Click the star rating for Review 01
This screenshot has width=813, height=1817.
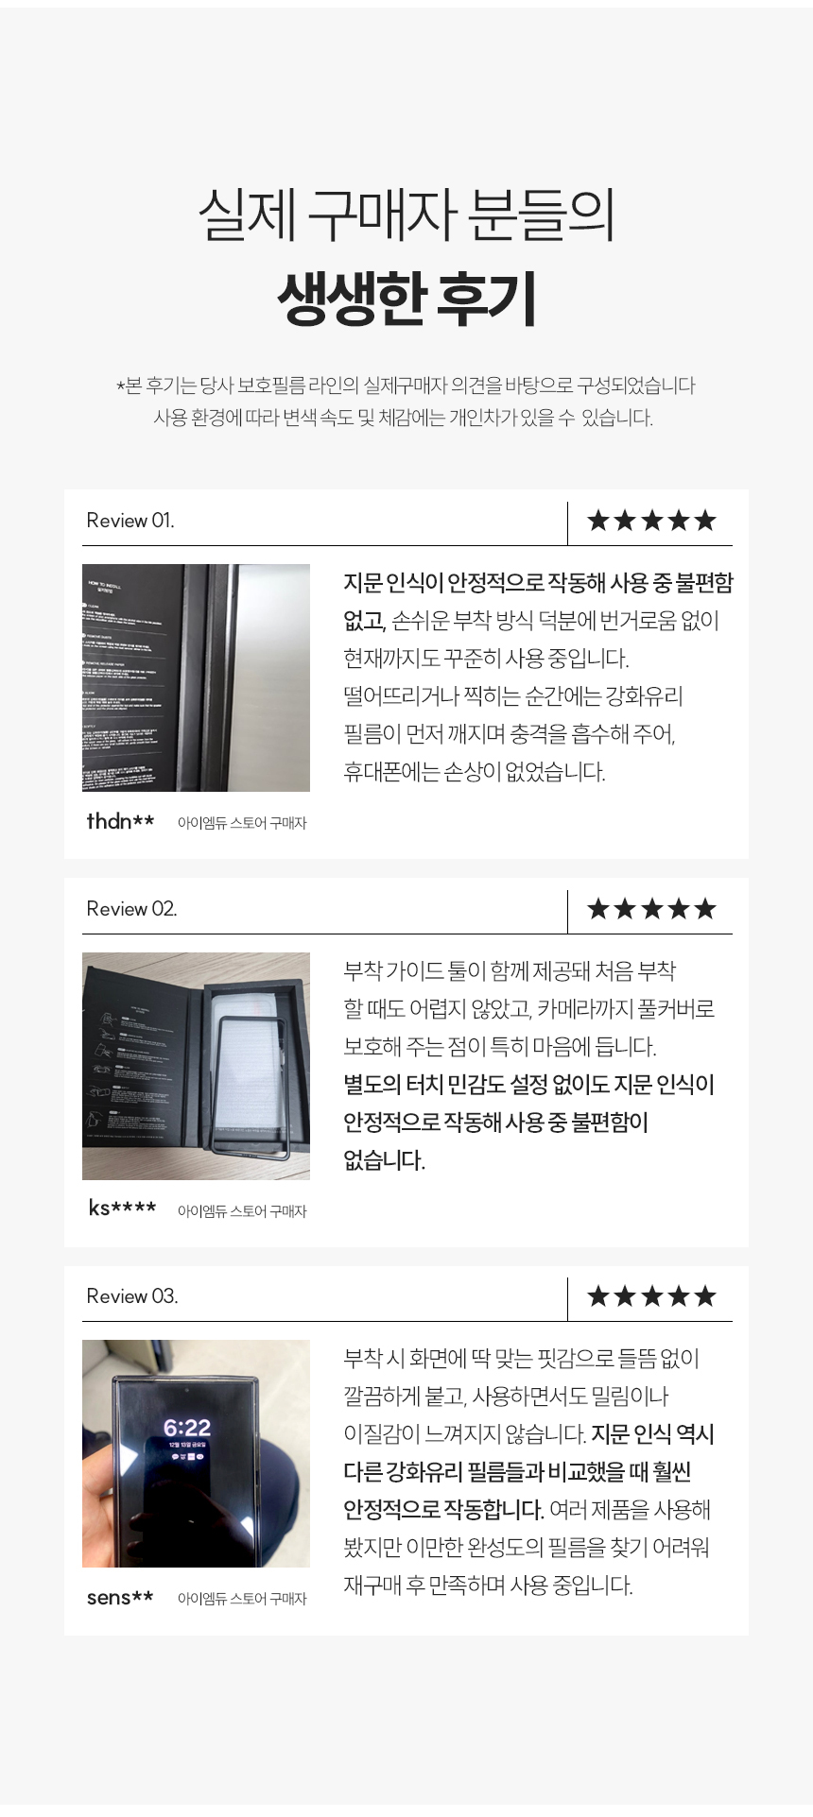(x=651, y=521)
